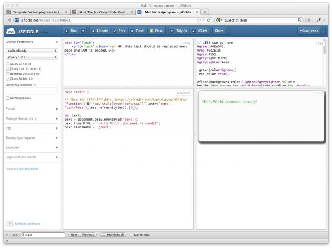Reset the fiddle panels

click(x=138, y=31)
